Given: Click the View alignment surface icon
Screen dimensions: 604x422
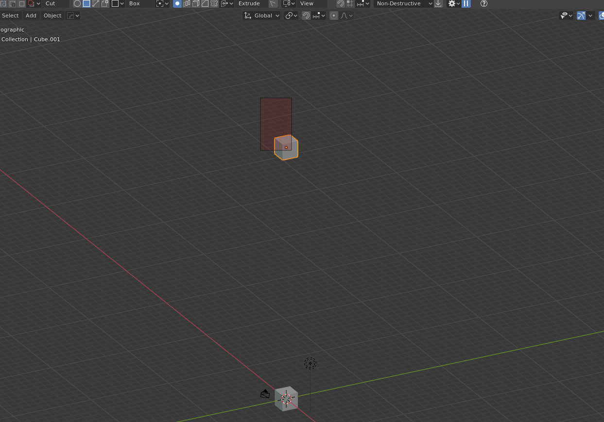Looking at the screenshot, I should [x=286, y=3].
